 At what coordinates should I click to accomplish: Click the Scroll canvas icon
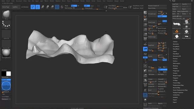145,20
